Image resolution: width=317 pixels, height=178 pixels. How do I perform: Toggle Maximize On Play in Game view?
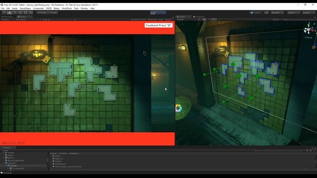pyautogui.click(x=139, y=20)
